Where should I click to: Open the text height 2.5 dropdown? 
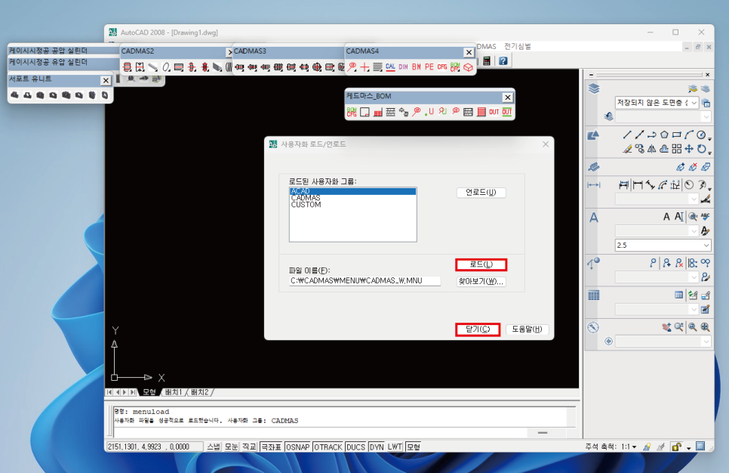tap(663, 245)
